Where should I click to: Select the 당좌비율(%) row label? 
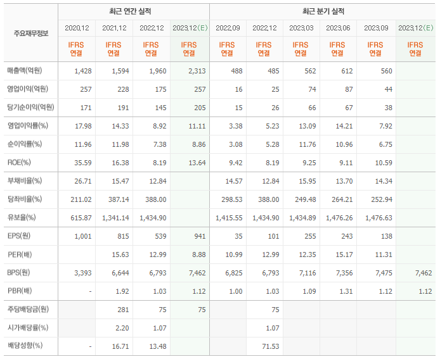coord(25,199)
